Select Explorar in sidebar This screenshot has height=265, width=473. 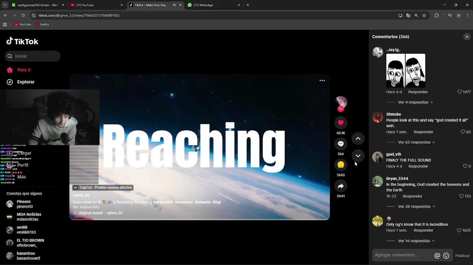click(21, 82)
